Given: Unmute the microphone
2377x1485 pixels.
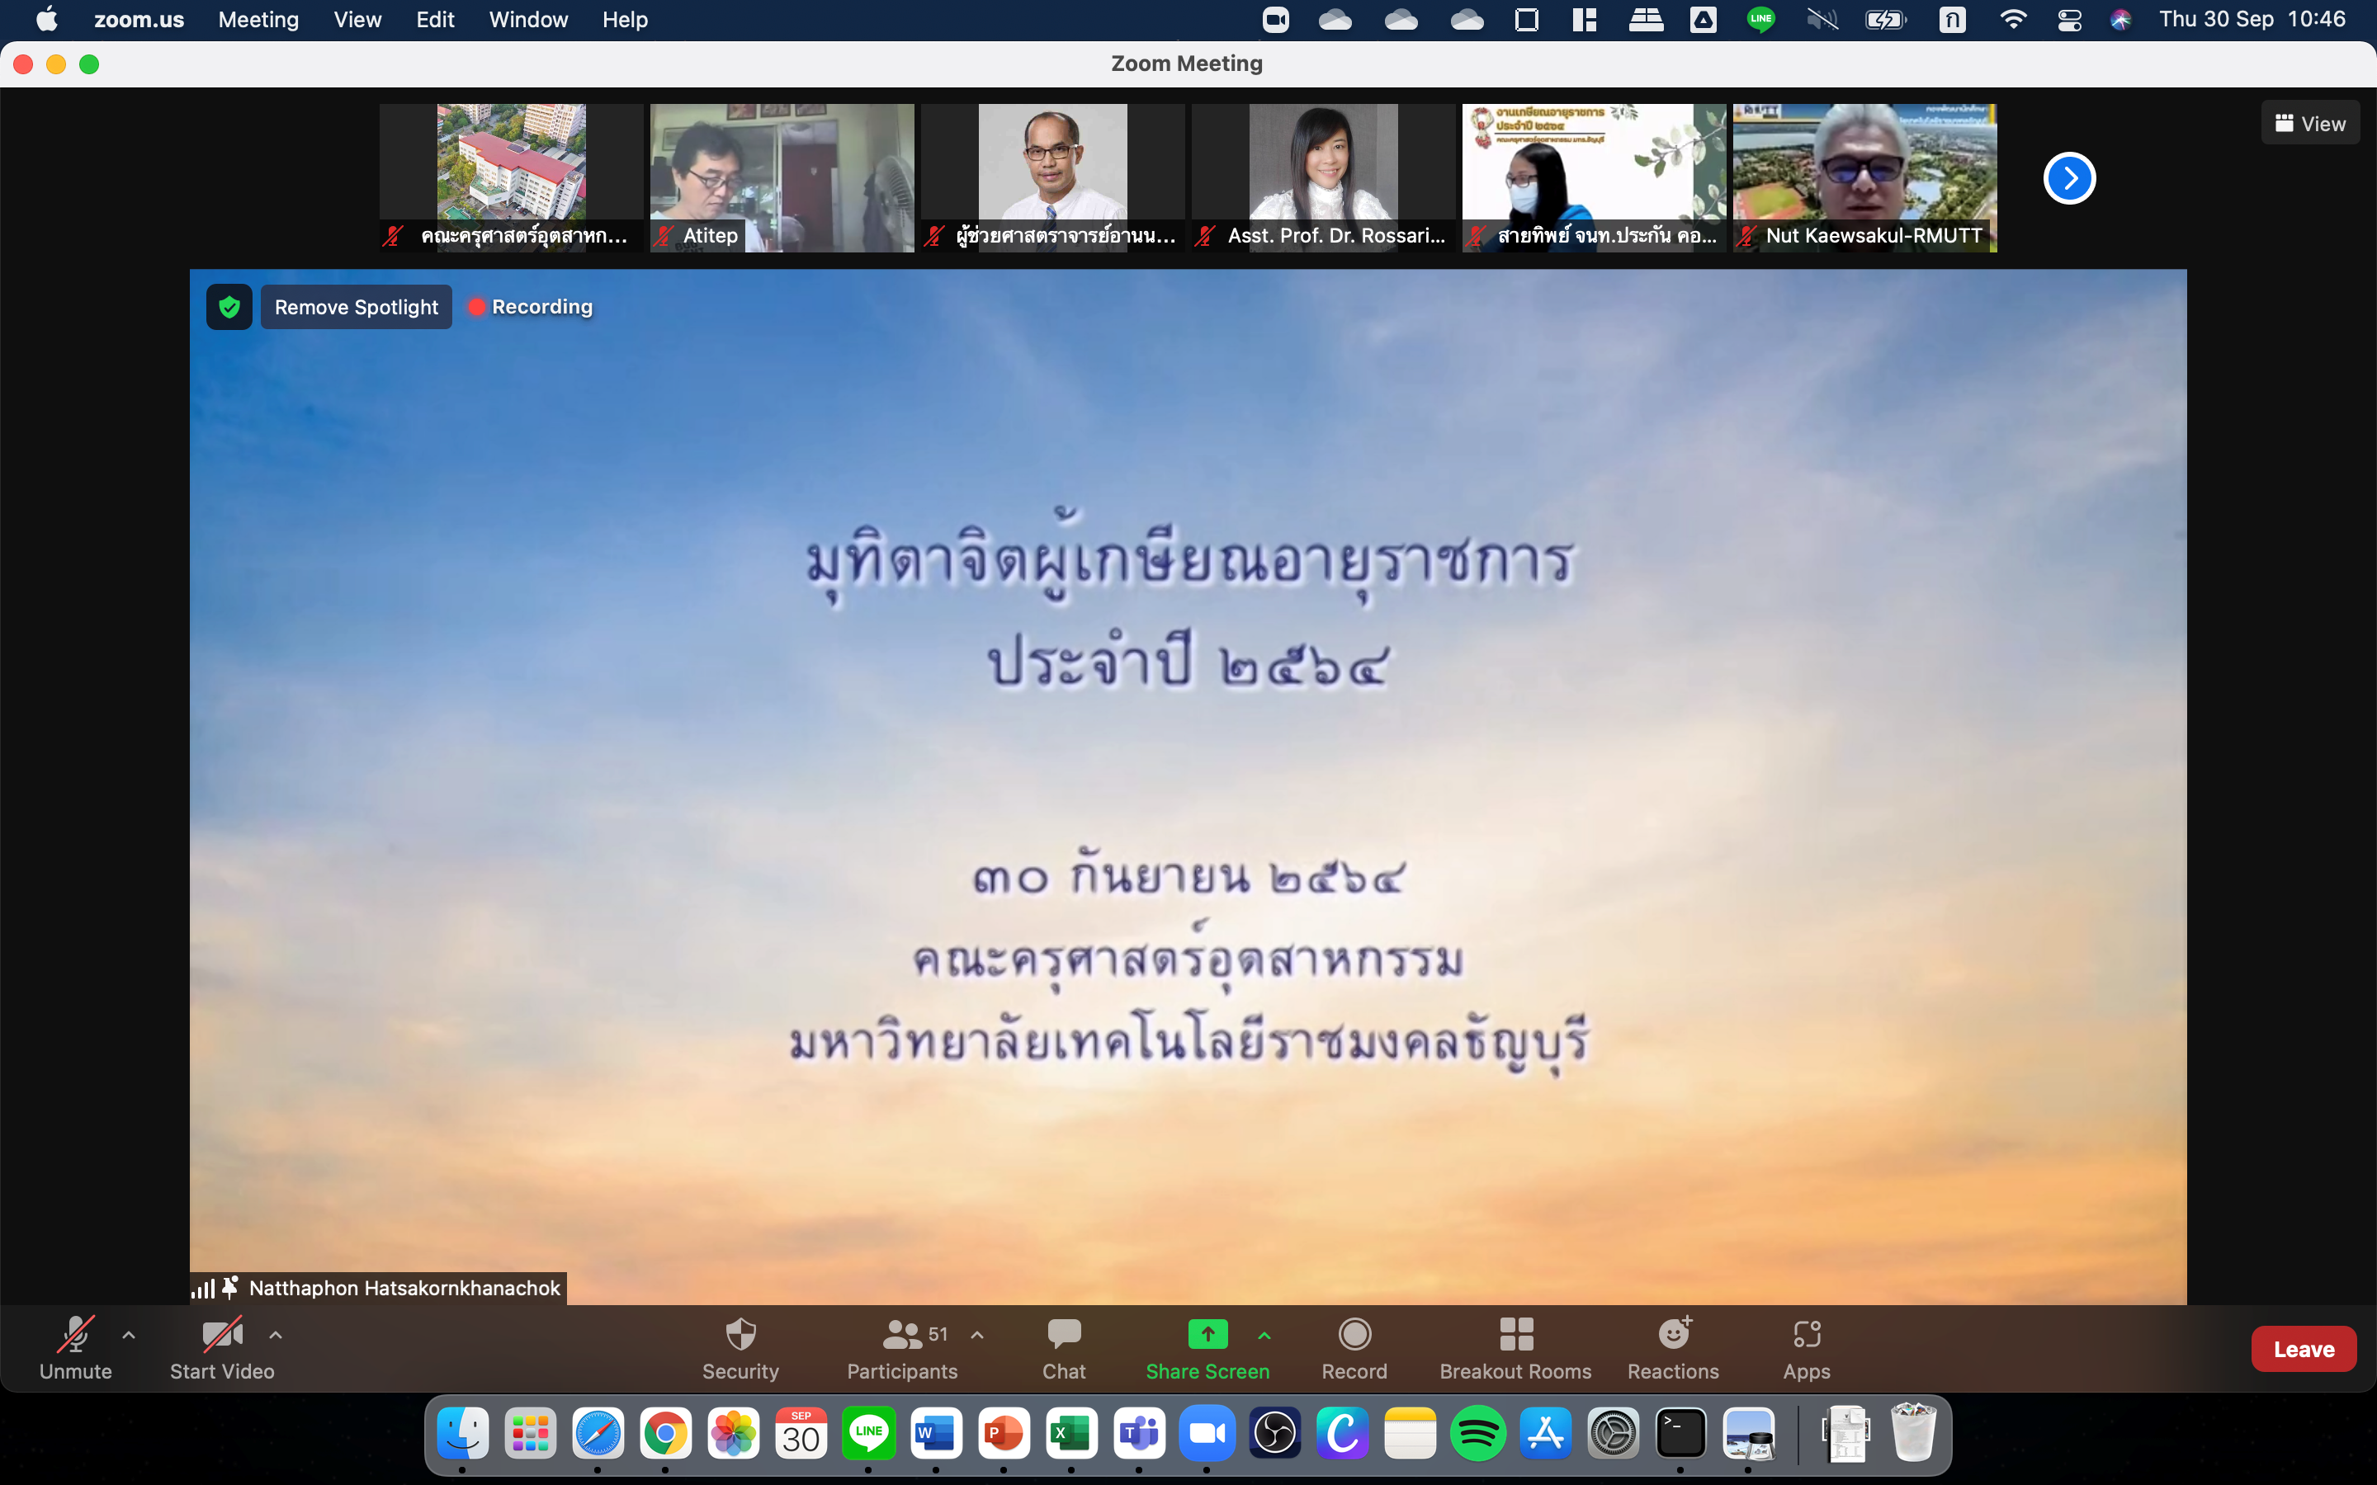Looking at the screenshot, I should click(x=76, y=1350).
